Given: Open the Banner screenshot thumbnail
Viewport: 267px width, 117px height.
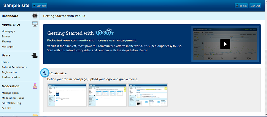Looking at the screenshot, I should [67, 95].
